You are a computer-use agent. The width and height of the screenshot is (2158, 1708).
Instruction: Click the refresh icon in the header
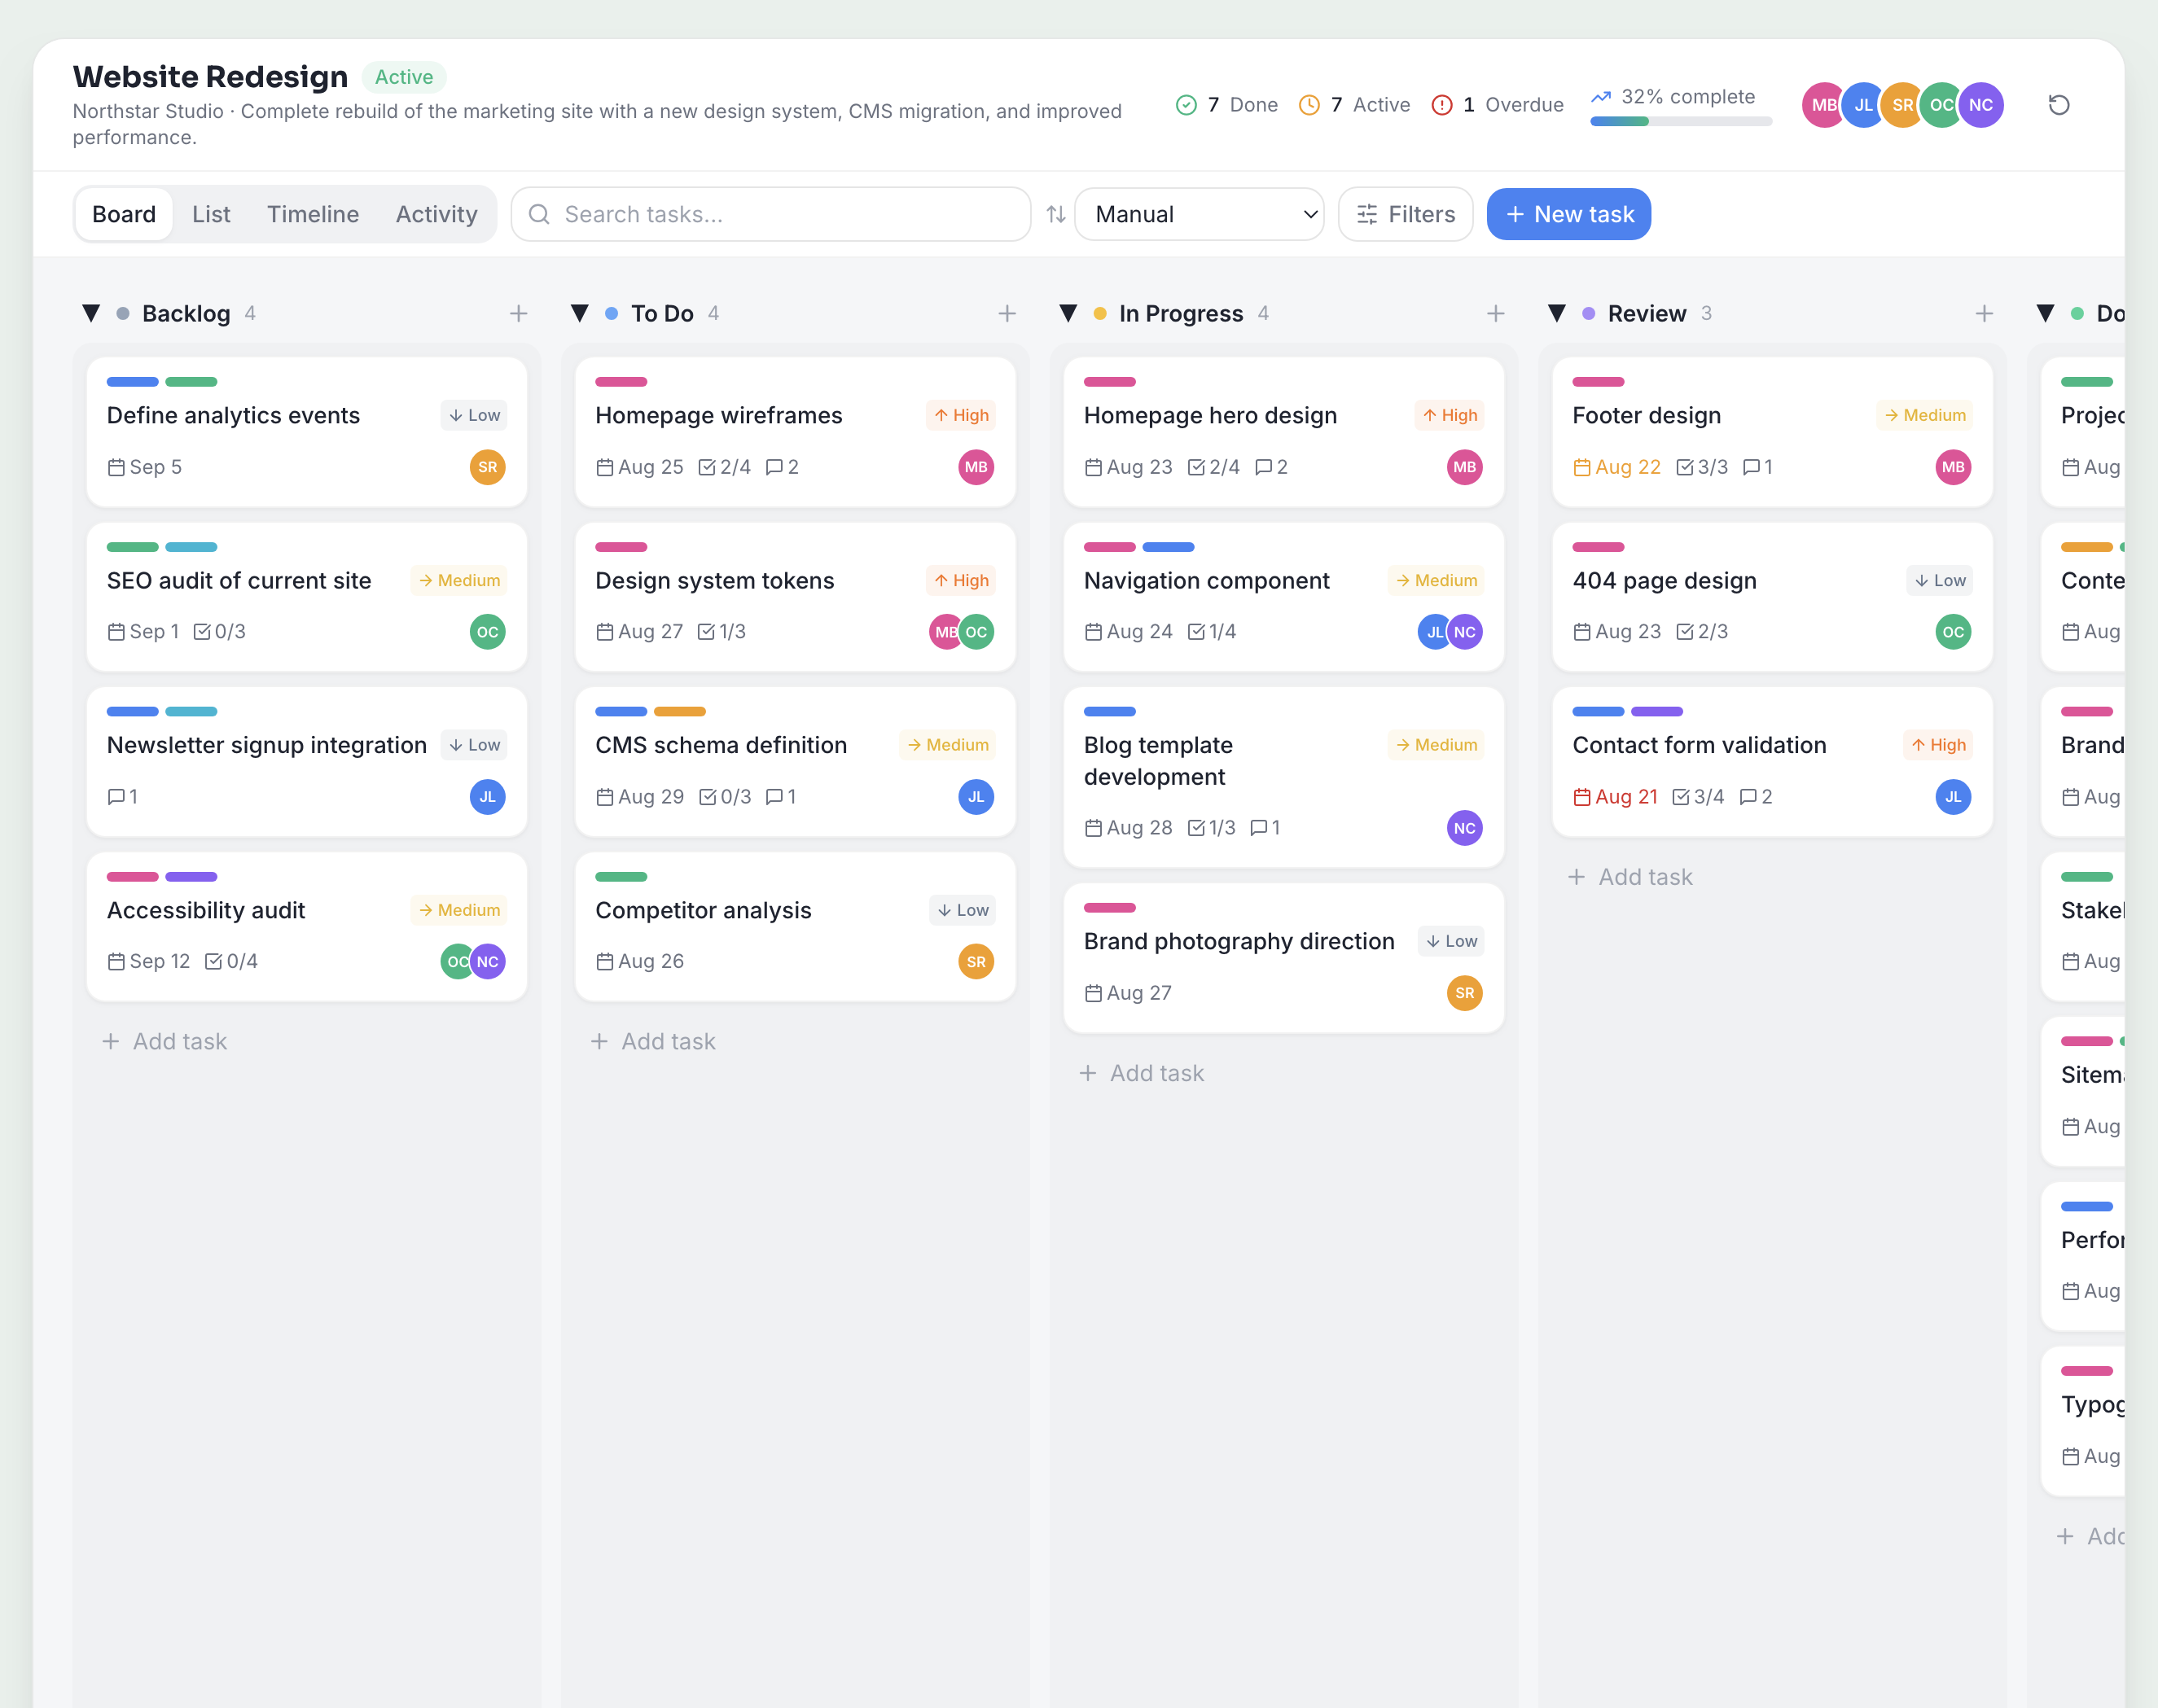coord(2058,105)
